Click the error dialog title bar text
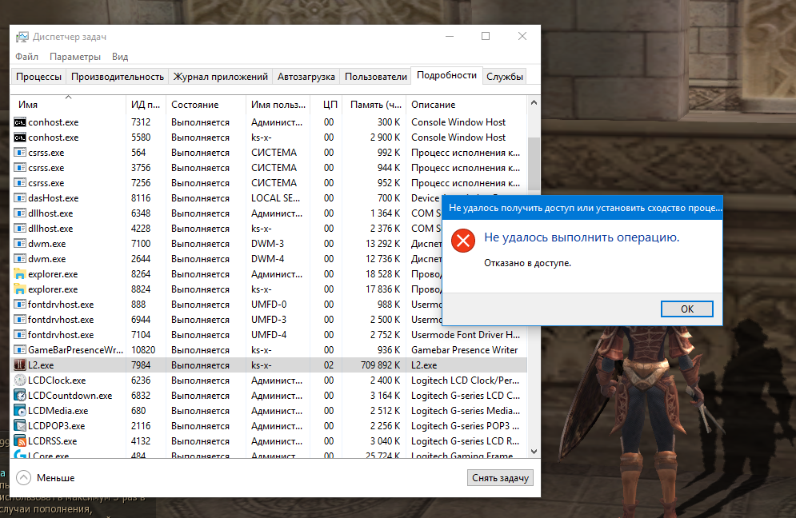This screenshot has width=796, height=518. [586, 208]
